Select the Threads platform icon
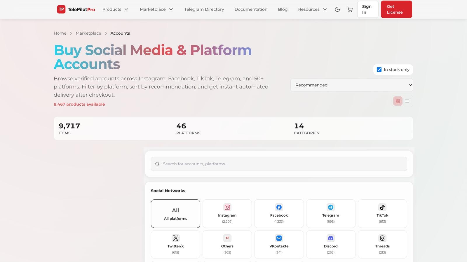467x262 pixels. (x=382, y=238)
